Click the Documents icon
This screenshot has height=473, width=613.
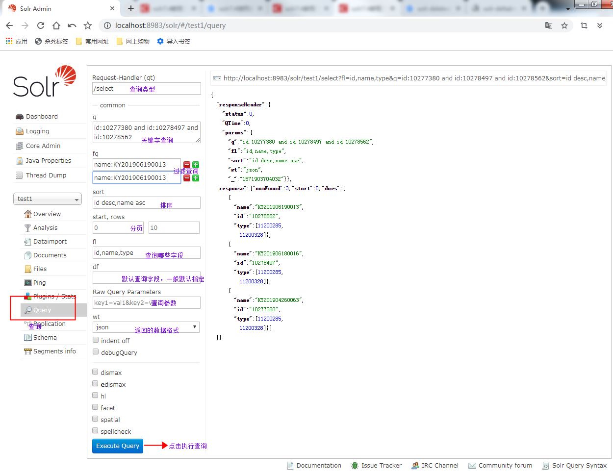[x=28, y=255]
